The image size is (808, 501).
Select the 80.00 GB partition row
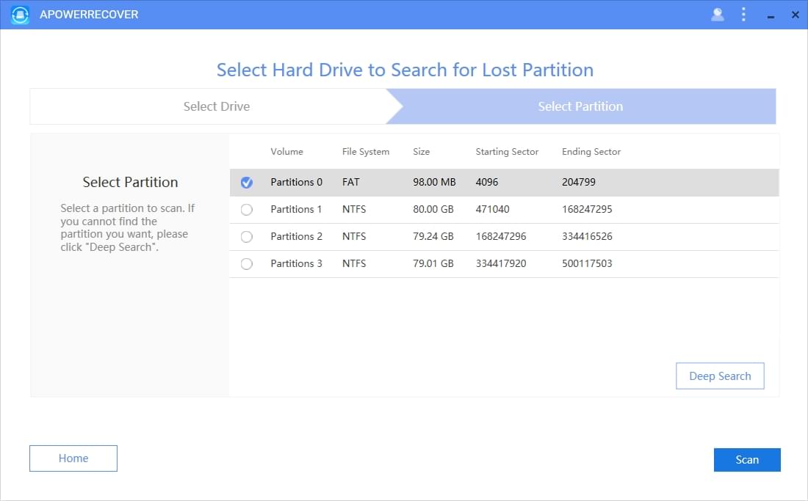(x=441, y=209)
